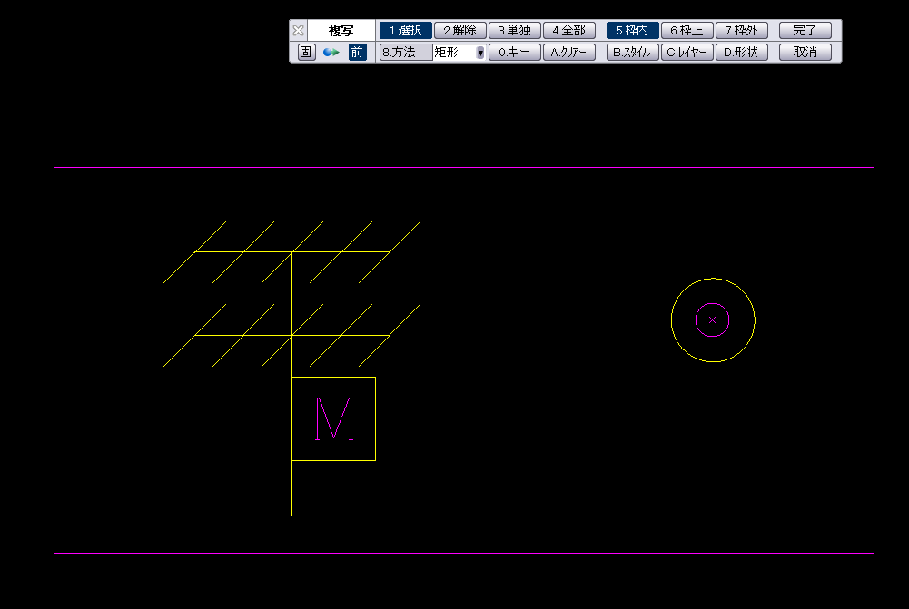Click the 取消 cancel button
Screen dimensions: 909x609
(x=805, y=53)
